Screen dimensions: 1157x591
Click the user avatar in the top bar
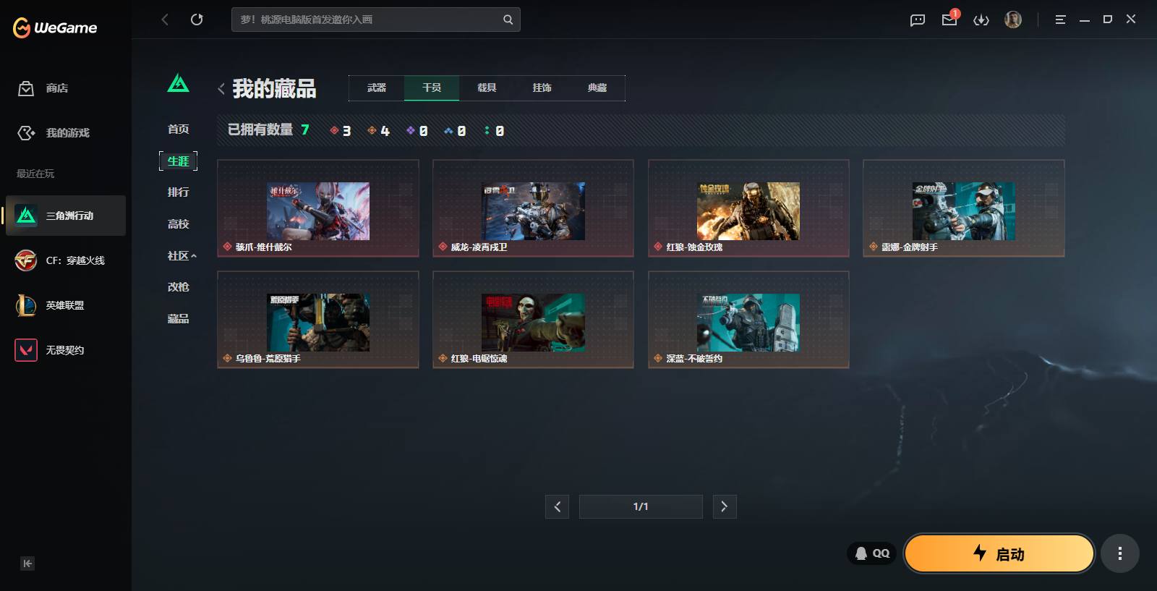tap(1013, 20)
